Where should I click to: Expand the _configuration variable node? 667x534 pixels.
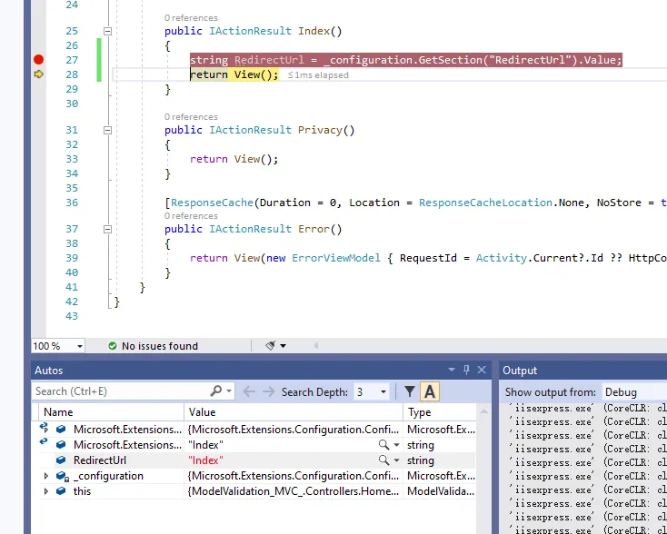[46, 476]
